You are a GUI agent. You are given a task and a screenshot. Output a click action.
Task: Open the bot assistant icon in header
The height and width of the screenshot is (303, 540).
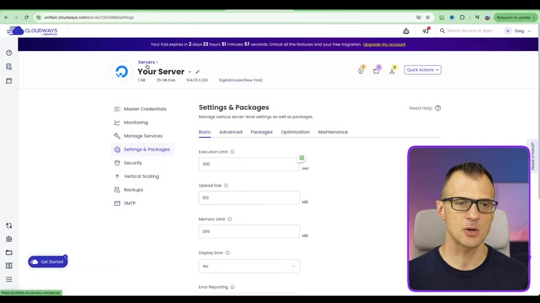(406, 31)
